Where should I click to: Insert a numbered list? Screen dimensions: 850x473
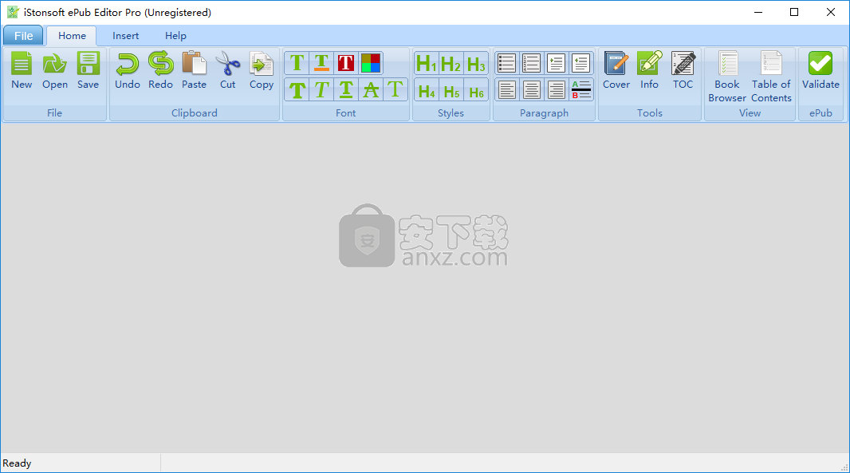click(531, 64)
